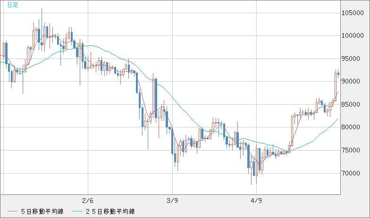370x218 pixels.
Task: Click the green 25-day average legend line
Action: (77, 211)
